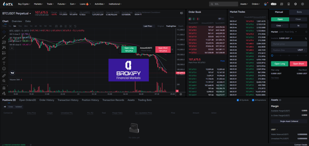Select the text annotation tool
Viewport: 309px width, 146px height.
click(4, 63)
